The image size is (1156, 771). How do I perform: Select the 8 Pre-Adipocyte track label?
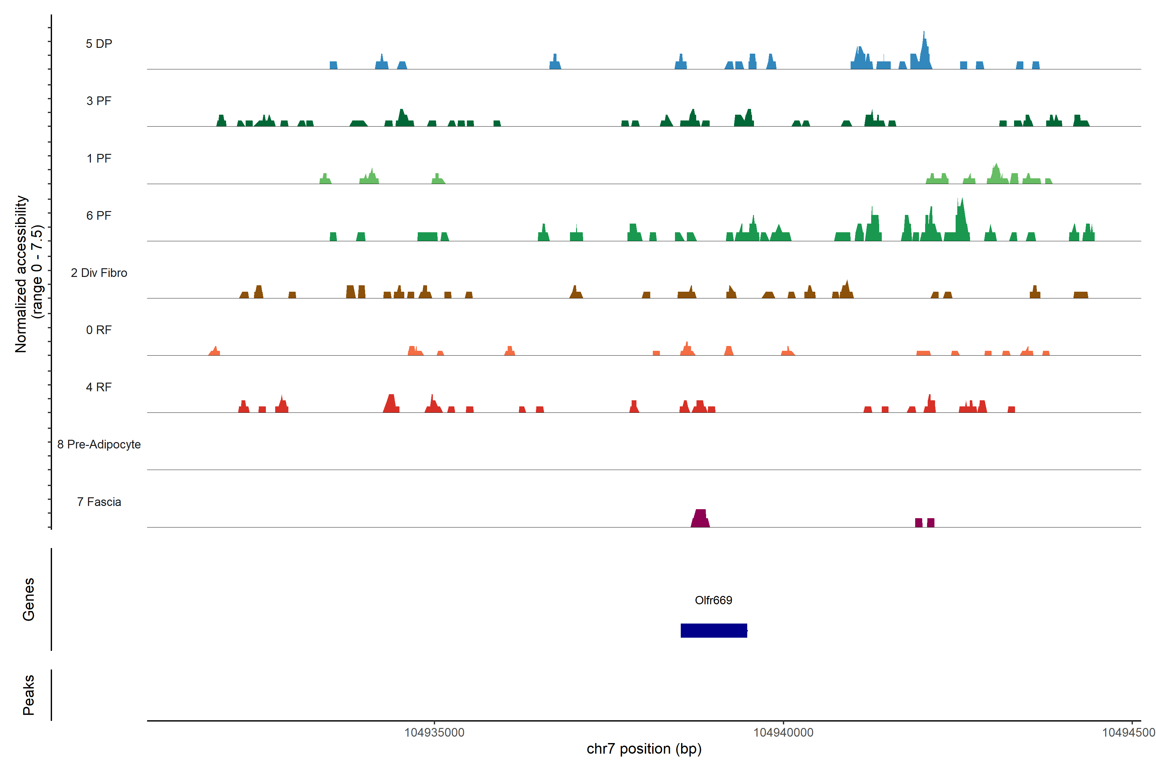point(99,445)
